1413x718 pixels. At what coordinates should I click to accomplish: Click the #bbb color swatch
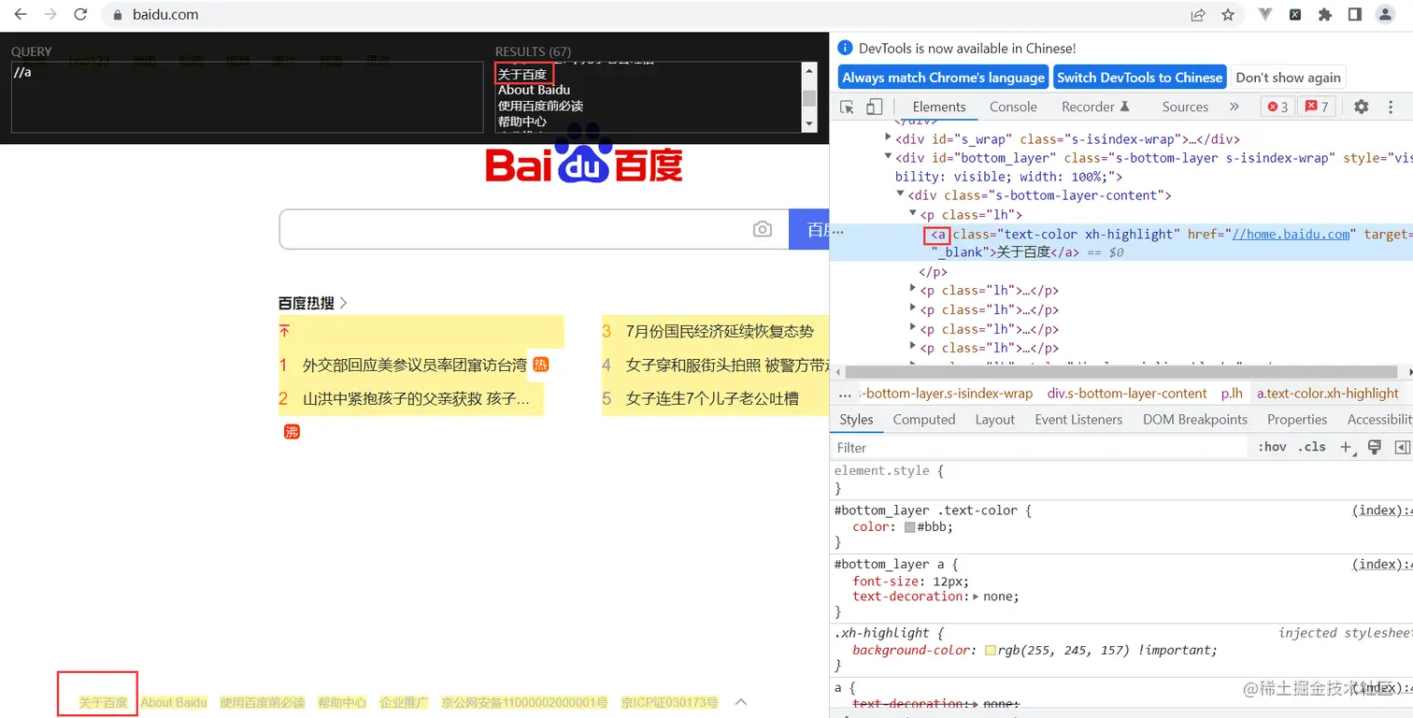pos(910,527)
